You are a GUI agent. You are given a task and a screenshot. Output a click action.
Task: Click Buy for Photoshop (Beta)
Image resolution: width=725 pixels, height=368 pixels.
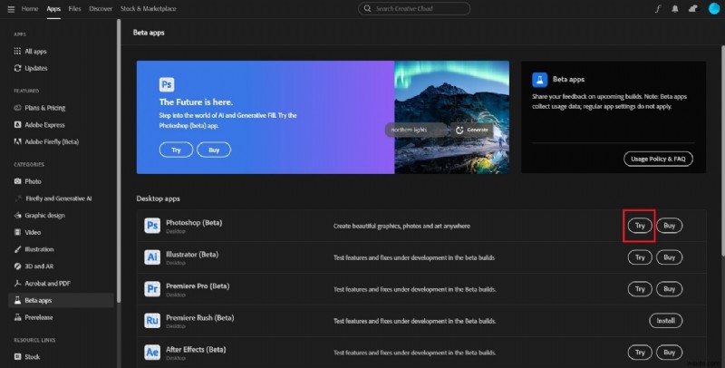tap(669, 226)
